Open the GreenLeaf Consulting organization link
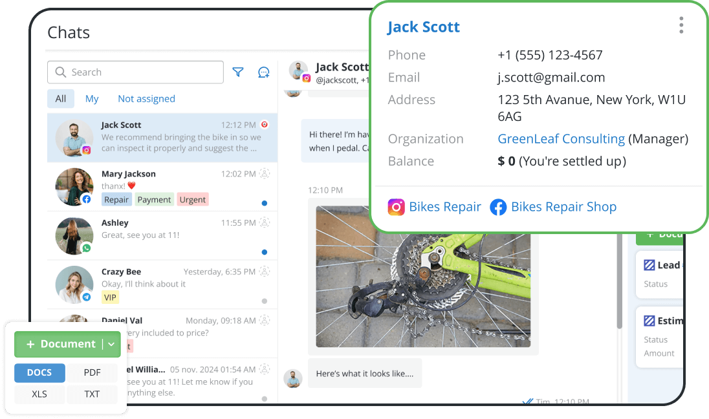709x419 pixels. point(561,139)
